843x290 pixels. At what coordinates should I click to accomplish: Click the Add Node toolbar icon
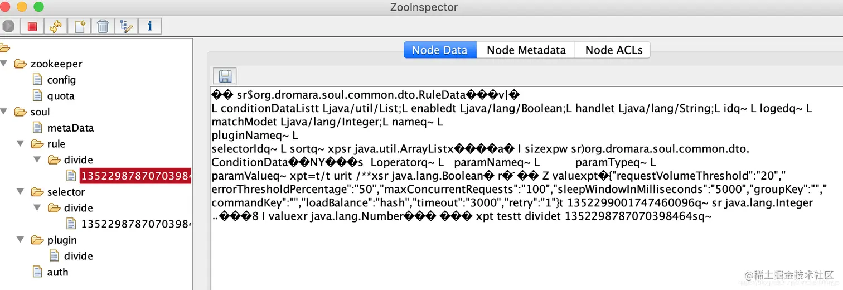click(79, 26)
